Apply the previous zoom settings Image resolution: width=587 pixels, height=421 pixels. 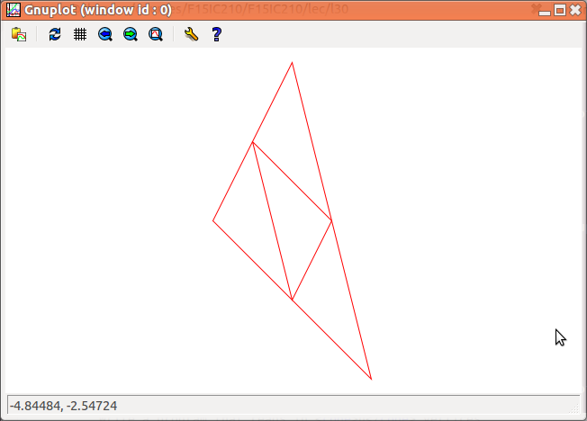(x=105, y=34)
